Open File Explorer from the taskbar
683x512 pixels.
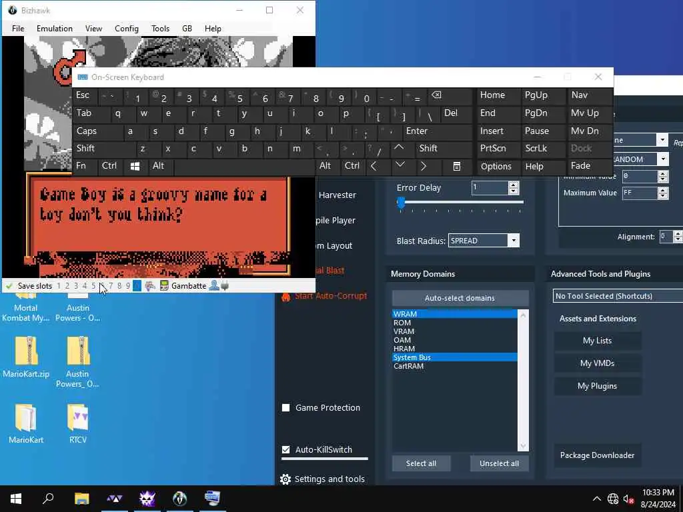pos(81,499)
